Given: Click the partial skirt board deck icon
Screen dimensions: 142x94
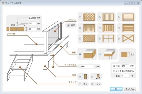Looking at the screenshot, I should pos(110,54).
